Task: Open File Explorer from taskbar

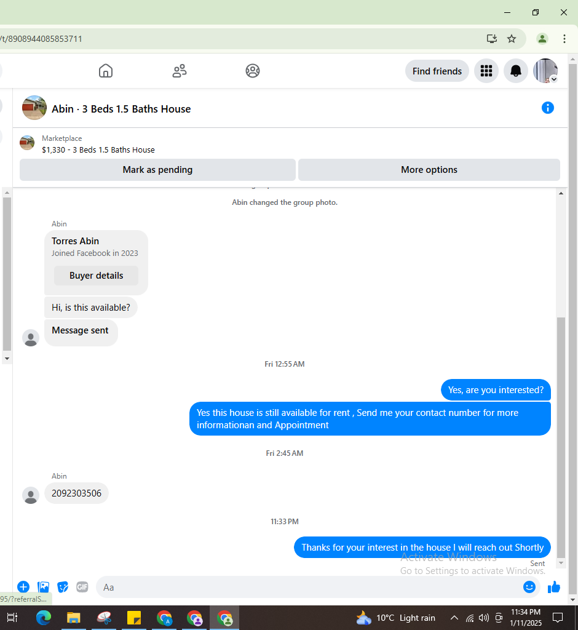Action: point(74,618)
